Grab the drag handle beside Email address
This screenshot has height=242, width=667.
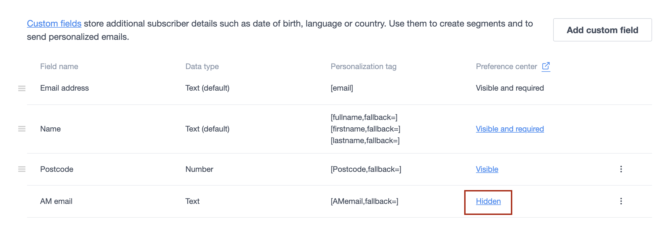[x=22, y=88]
